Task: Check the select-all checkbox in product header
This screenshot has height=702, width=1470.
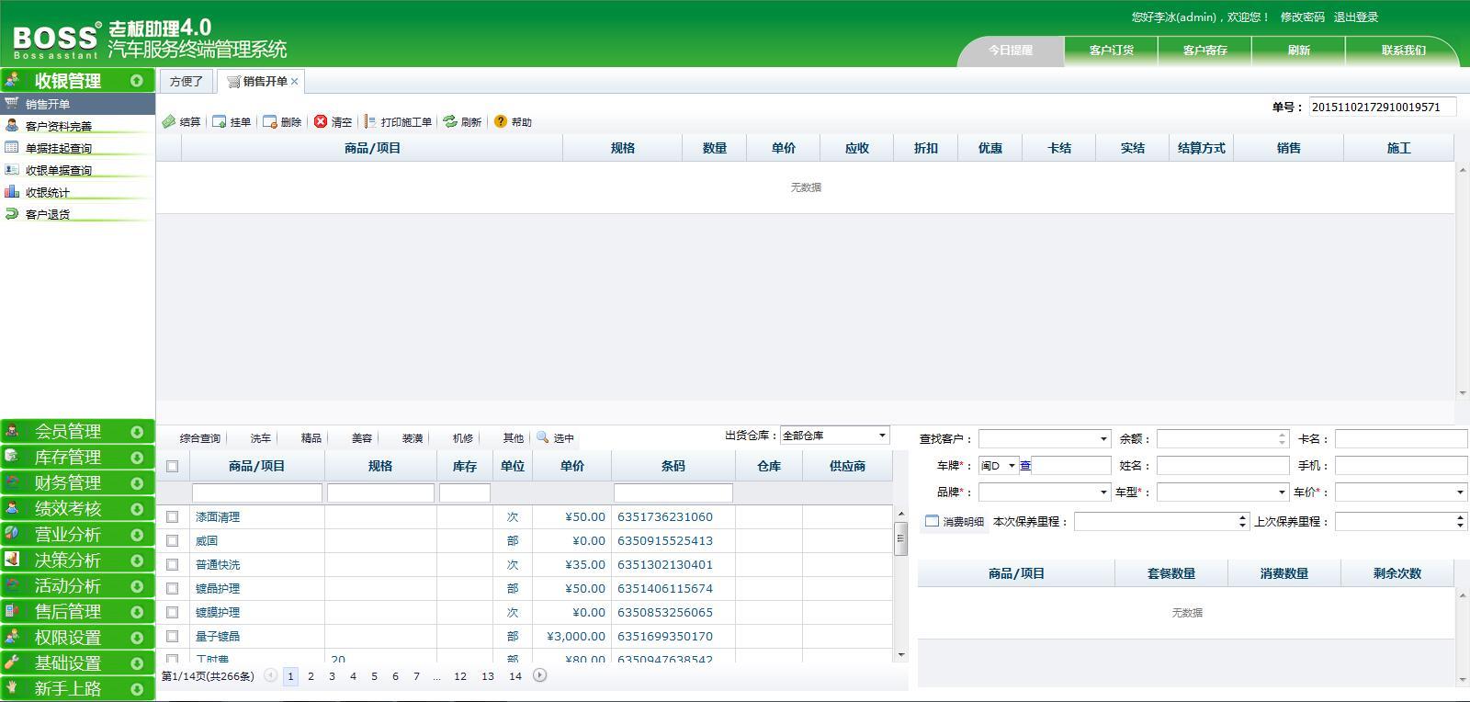Action: 172,466
